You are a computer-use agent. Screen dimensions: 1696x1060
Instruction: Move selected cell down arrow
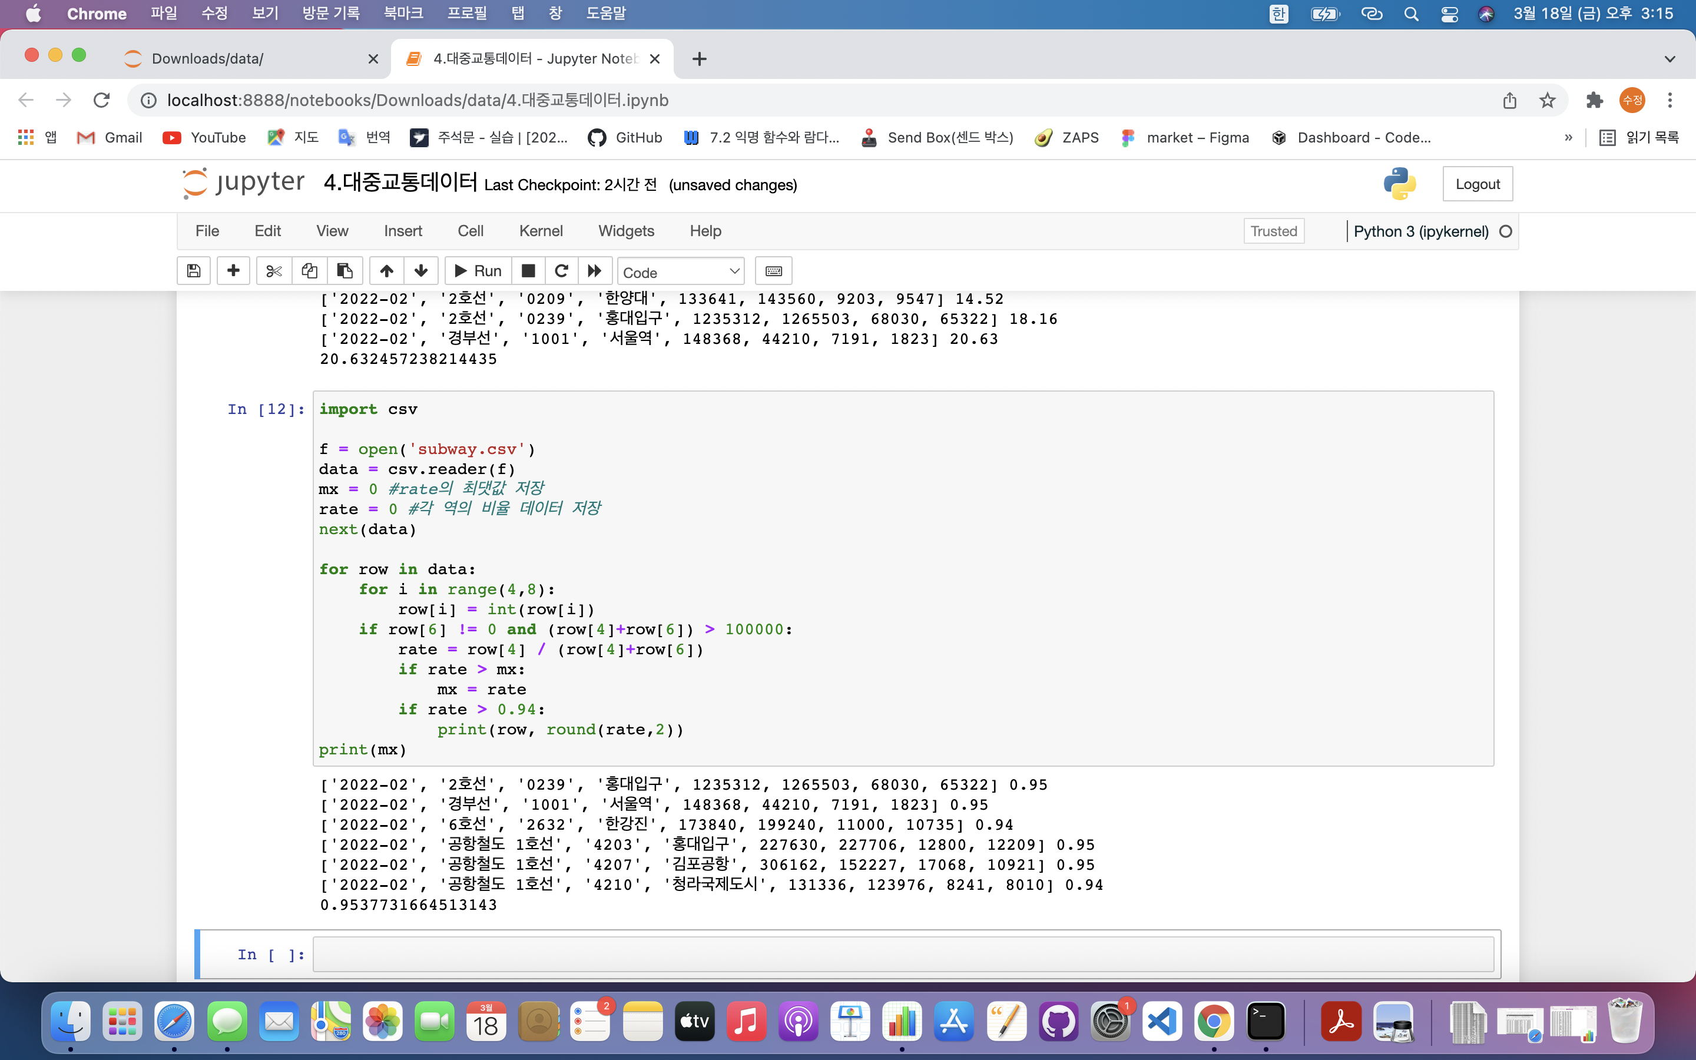click(420, 271)
